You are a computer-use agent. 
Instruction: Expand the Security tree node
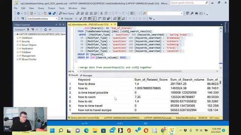pyautogui.click(x=18, y=41)
